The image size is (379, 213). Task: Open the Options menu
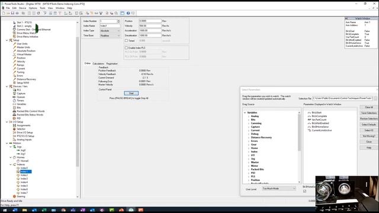(x=33, y=8)
